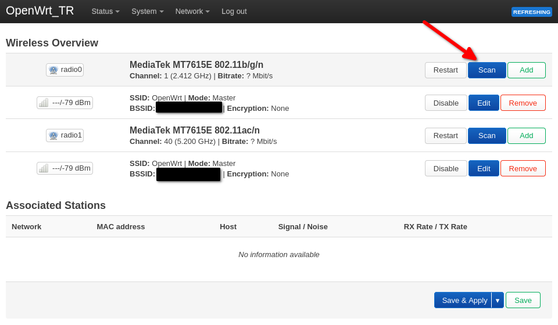Click the Wireless Overview heading

(52, 43)
